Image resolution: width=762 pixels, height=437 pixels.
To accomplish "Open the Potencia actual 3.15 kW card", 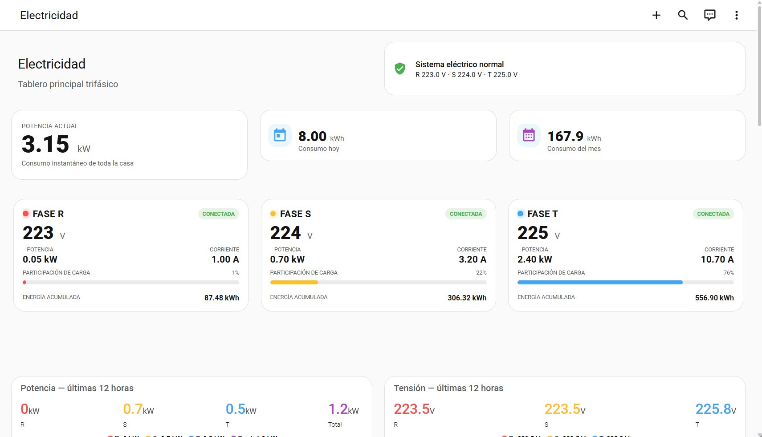I will pos(129,145).
